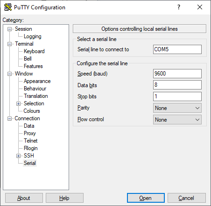
Task: Go to the Keyboard settings category
Action: [34, 51]
